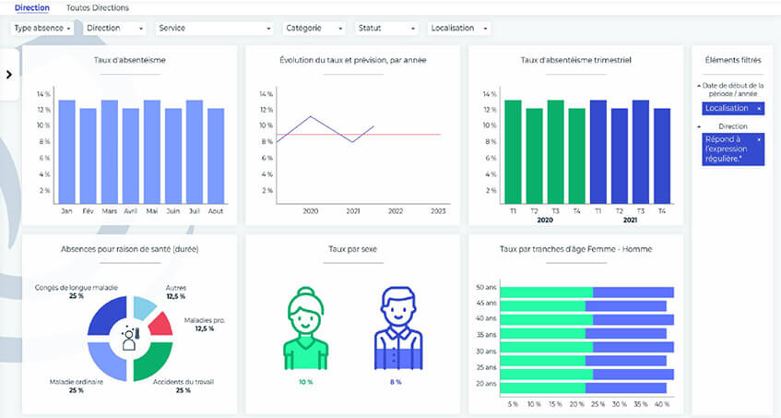Image resolution: width=781 pixels, height=418 pixels.
Task: Collapse the 'Date de début de la période' section
Action: [698, 86]
